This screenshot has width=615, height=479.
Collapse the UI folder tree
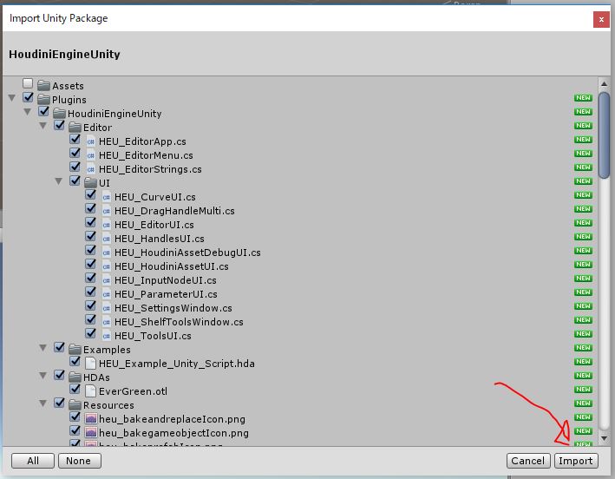pyautogui.click(x=59, y=181)
